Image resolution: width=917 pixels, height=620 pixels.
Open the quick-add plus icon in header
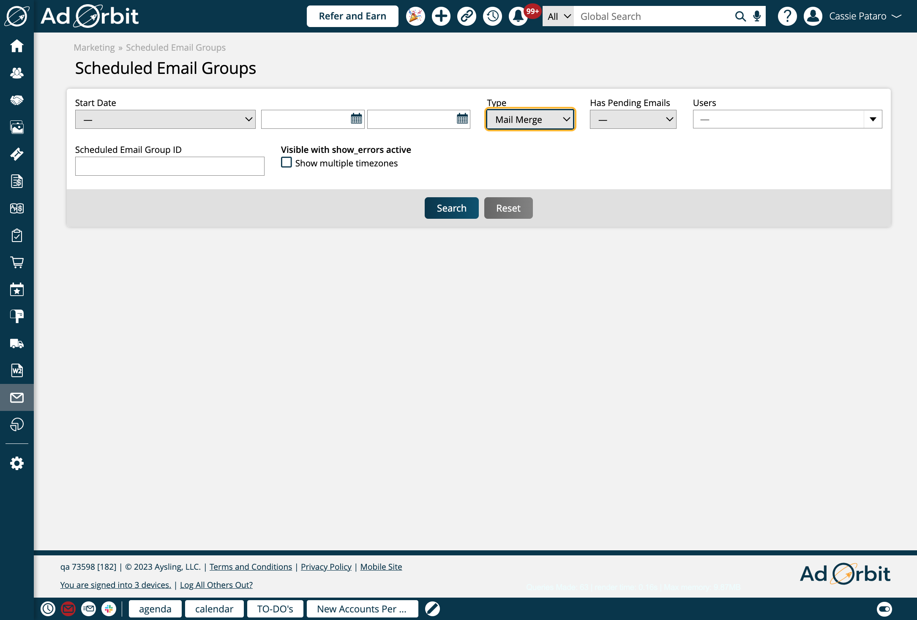tap(441, 16)
